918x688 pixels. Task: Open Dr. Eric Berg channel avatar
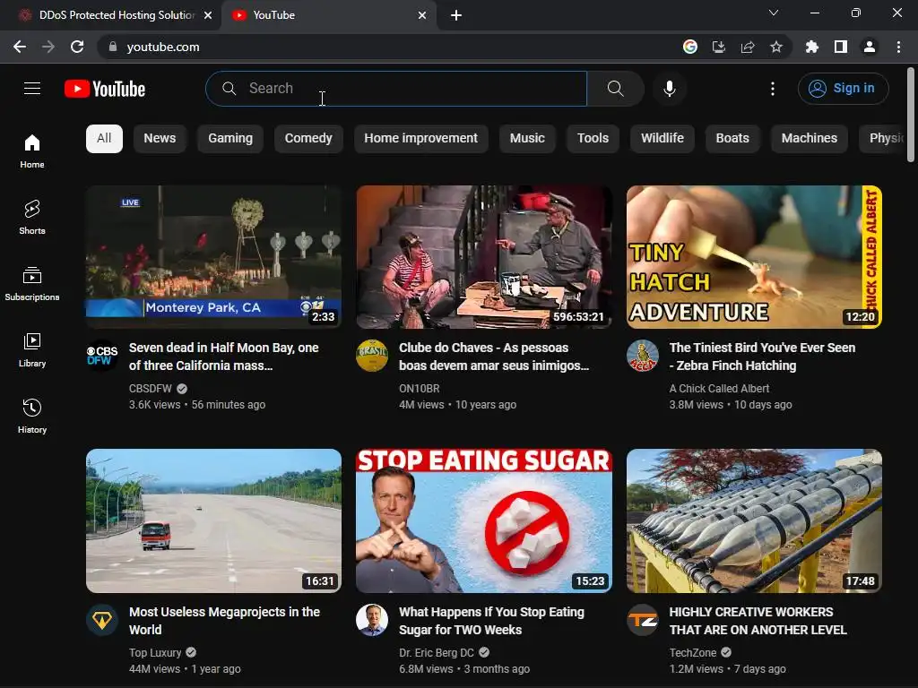tap(372, 620)
